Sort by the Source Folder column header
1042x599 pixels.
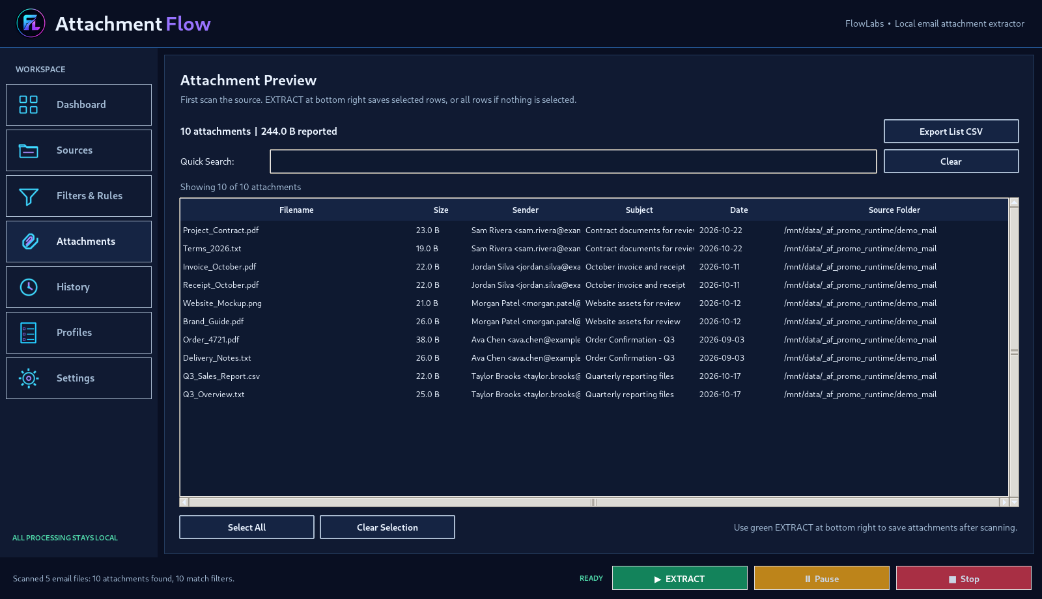tap(894, 210)
